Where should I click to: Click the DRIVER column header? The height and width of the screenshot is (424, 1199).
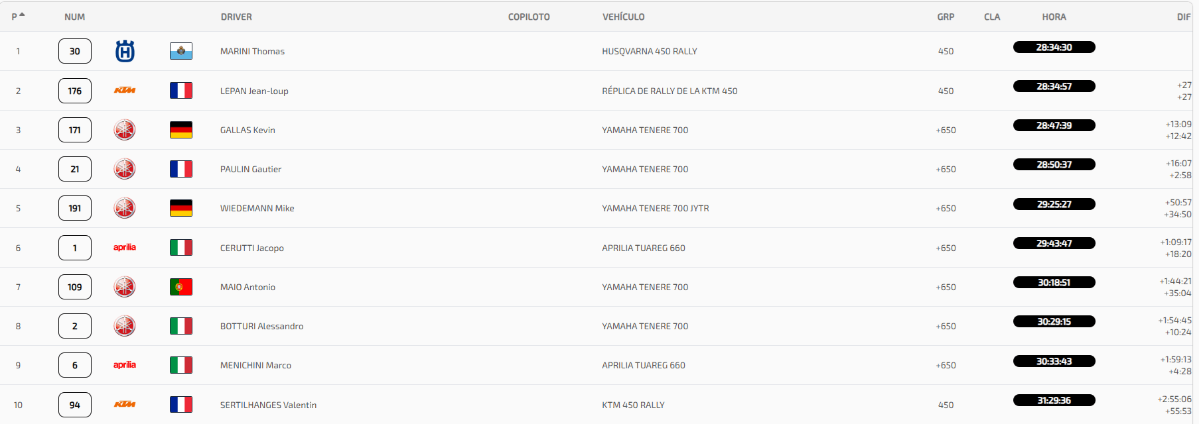pyautogui.click(x=236, y=17)
